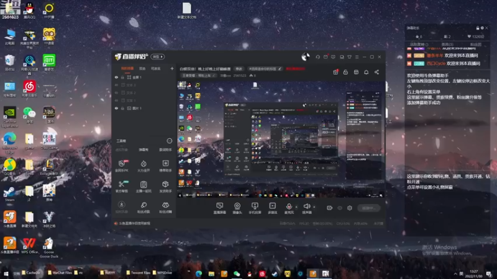Toggle lock on the 图片 1 source
The image size is (497, 279).
[122, 108]
